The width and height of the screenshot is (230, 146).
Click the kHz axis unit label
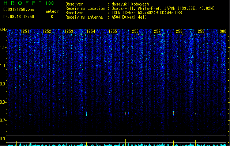coord(3,30)
